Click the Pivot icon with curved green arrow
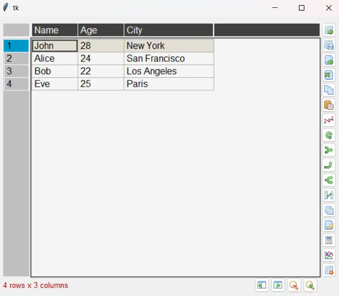This screenshot has width=339, height=296. tap(328, 165)
